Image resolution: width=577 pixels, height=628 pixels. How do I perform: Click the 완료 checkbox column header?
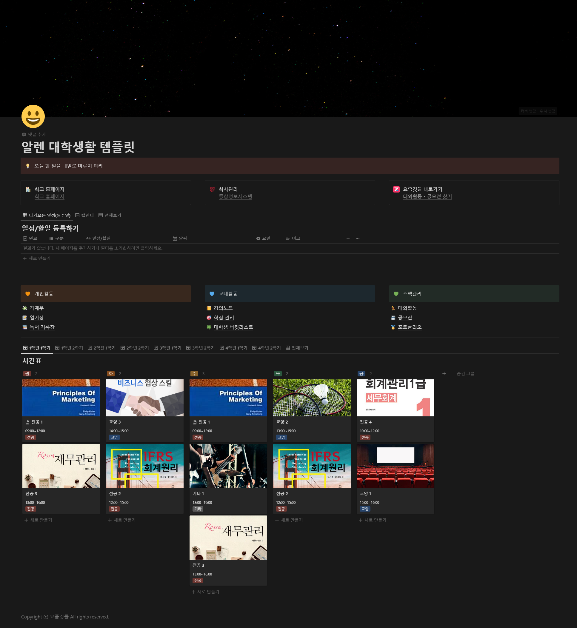point(30,238)
